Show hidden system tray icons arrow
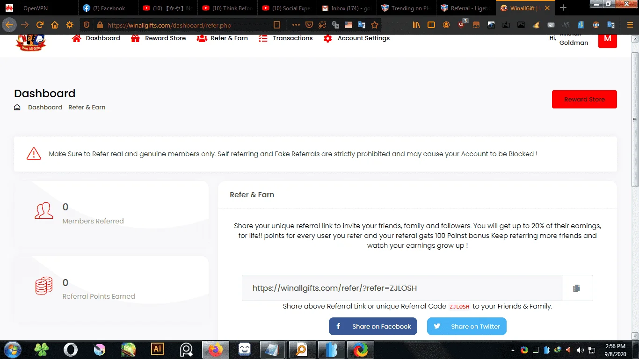This screenshot has height=359, width=639. [x=513, y=350]
